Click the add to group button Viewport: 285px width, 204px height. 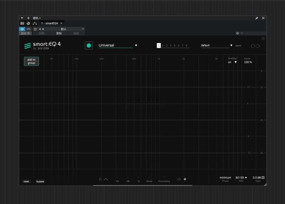(x=31, y=61)
